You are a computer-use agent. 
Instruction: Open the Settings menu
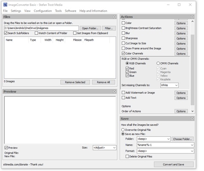pos(16,11)
